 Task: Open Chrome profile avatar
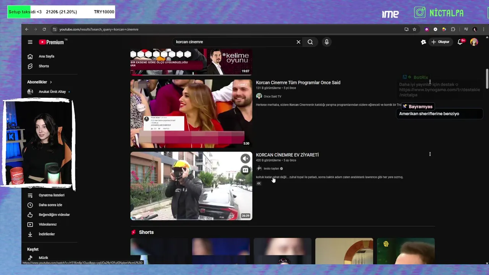[475, 29]
